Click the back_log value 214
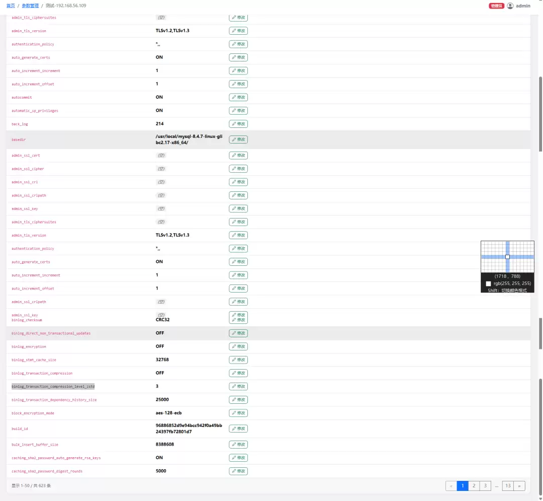This screenshot has height=501, width=543. tap(160, 124)
